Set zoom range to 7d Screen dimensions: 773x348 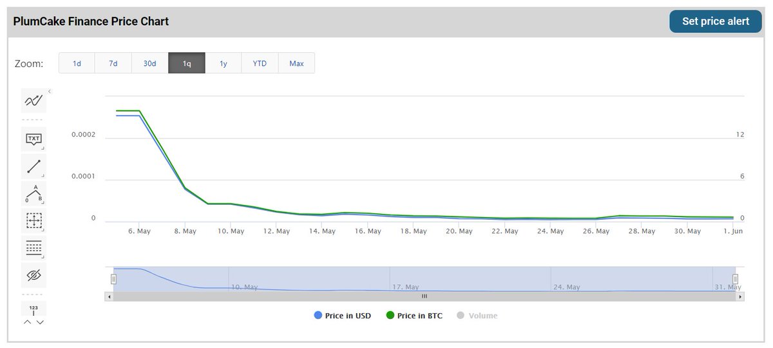click(113, 63)
